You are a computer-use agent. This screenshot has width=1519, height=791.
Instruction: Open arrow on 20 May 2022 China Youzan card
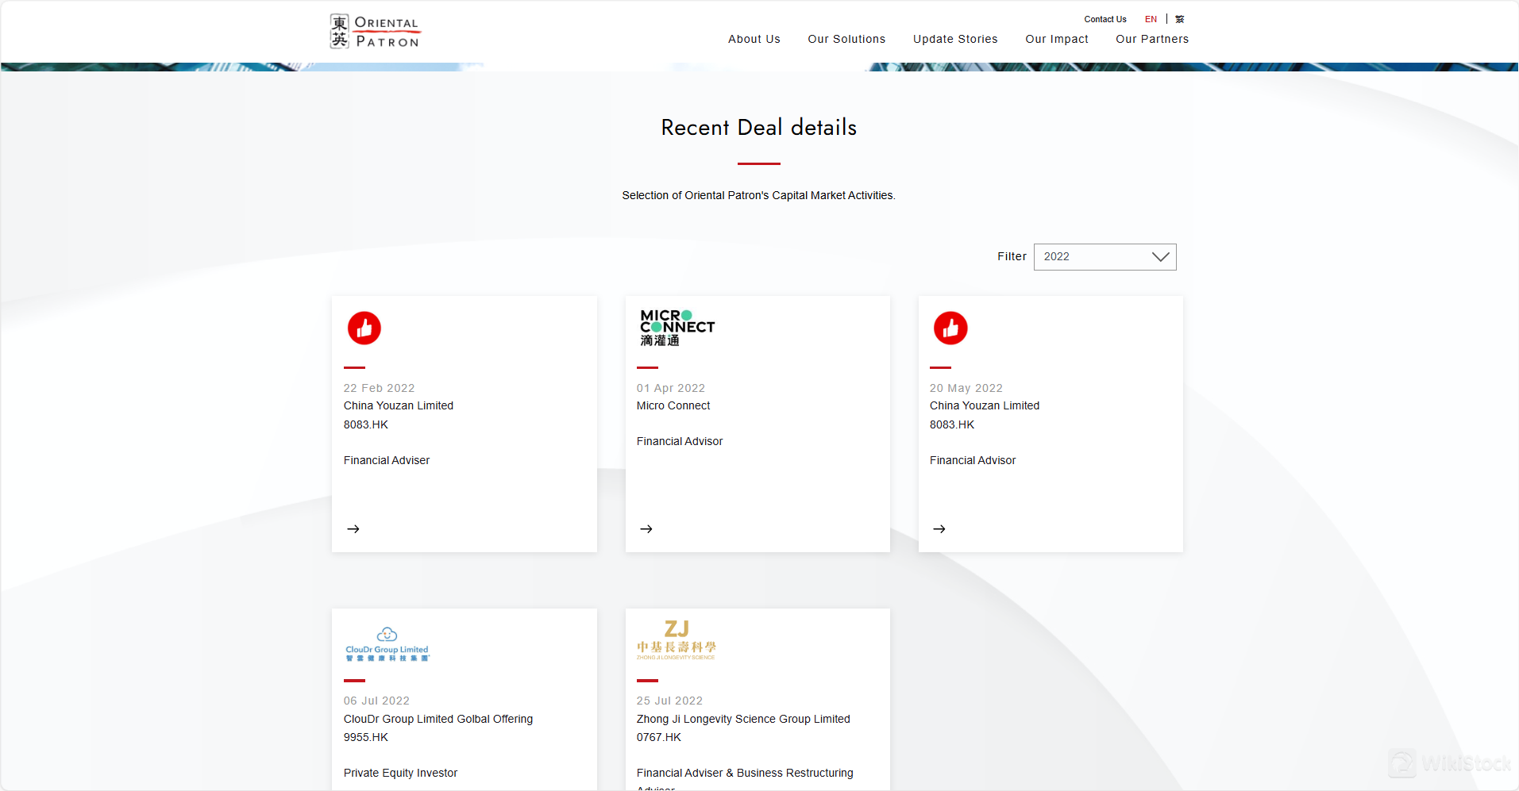[939, 528]
